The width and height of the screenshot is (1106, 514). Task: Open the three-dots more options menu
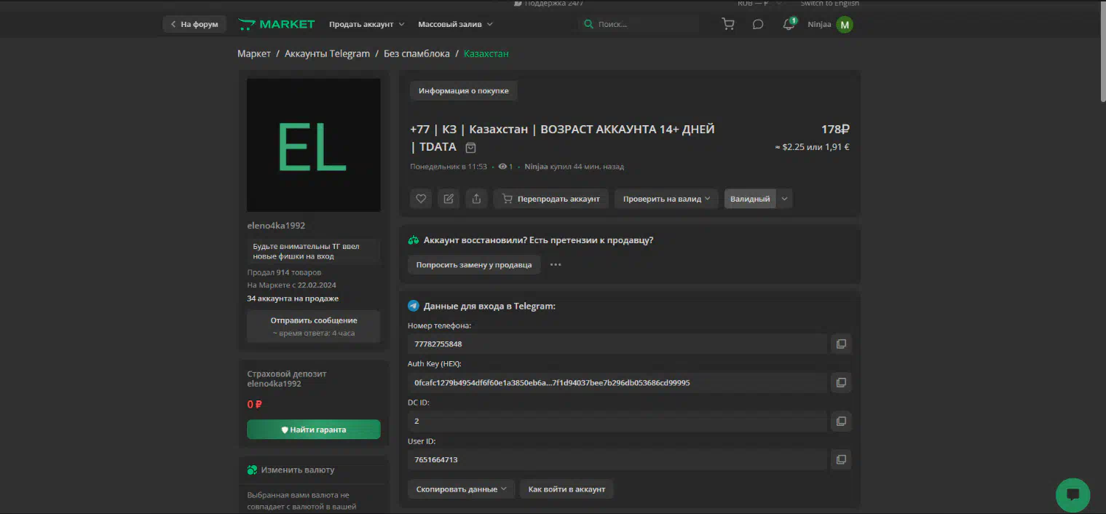[x=556, y=265]
